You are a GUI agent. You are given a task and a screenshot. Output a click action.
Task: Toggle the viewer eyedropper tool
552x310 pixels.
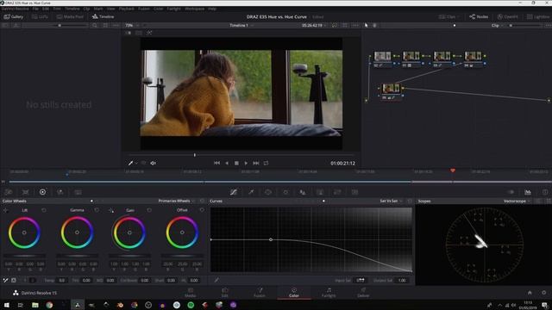[x=130, y=163]
